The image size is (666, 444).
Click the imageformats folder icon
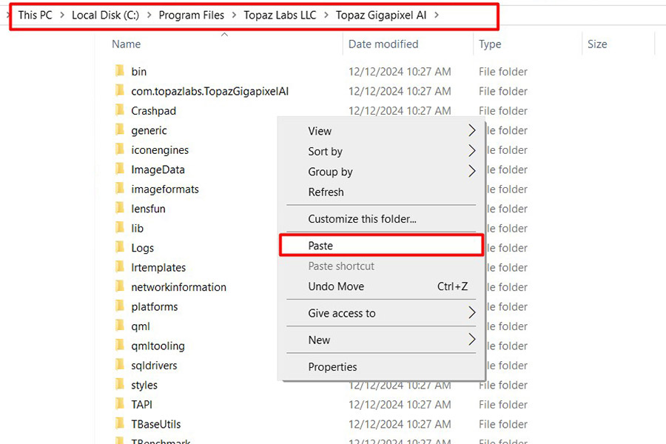120,188
